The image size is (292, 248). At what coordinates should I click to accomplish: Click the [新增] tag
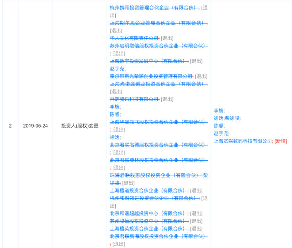[281, 141]
